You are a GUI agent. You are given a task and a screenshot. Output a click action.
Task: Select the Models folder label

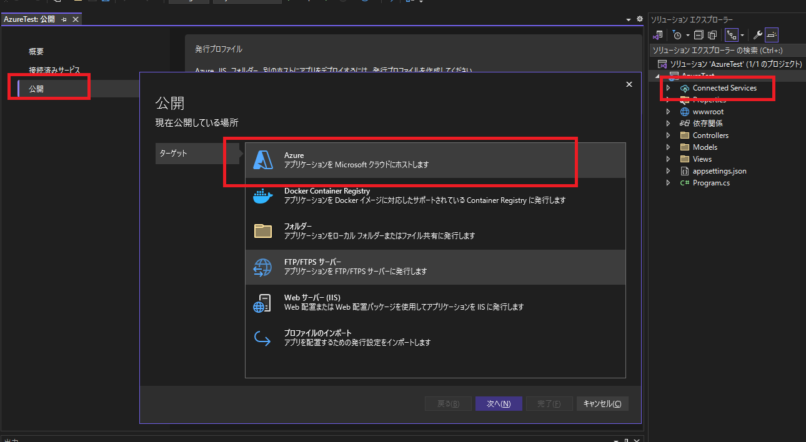pos(705,147)
